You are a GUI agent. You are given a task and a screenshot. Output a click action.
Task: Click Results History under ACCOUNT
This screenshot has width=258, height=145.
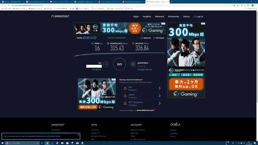tap(138, 130)
